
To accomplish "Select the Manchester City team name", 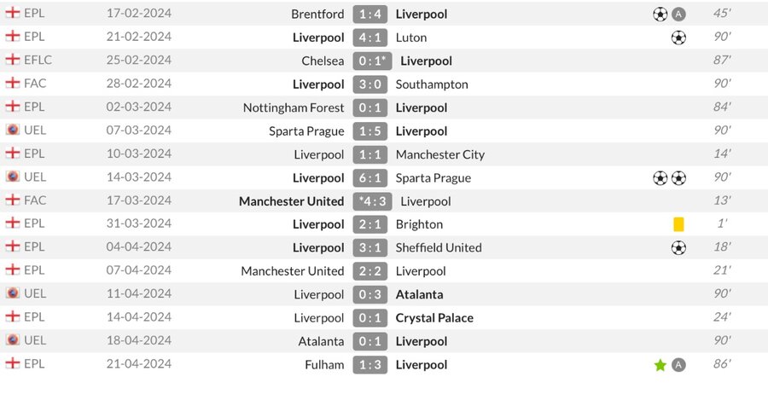I will click(440, 154).
